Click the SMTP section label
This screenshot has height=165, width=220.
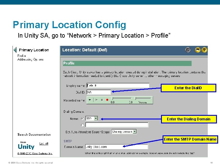pyautogui.click(x=68, y=141)
